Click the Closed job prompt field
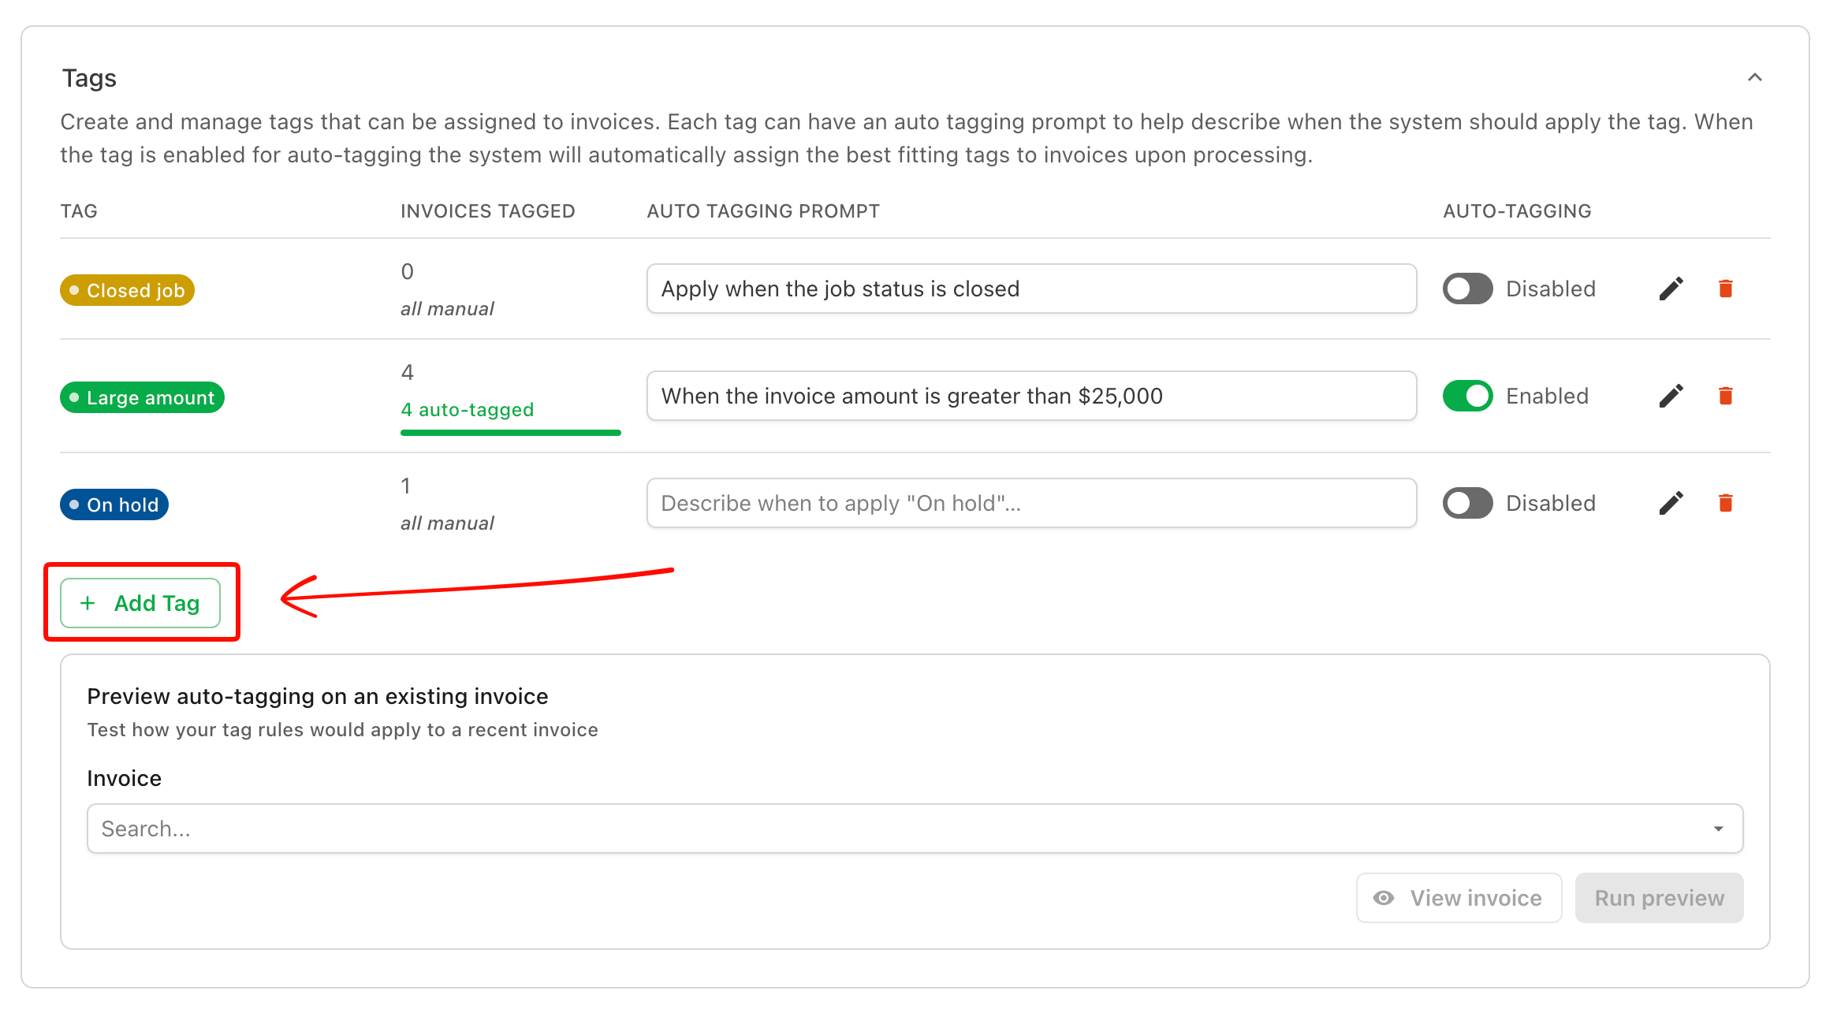The height and width of the screenshot is (1009, 1837). click(x=1031, y=289)
